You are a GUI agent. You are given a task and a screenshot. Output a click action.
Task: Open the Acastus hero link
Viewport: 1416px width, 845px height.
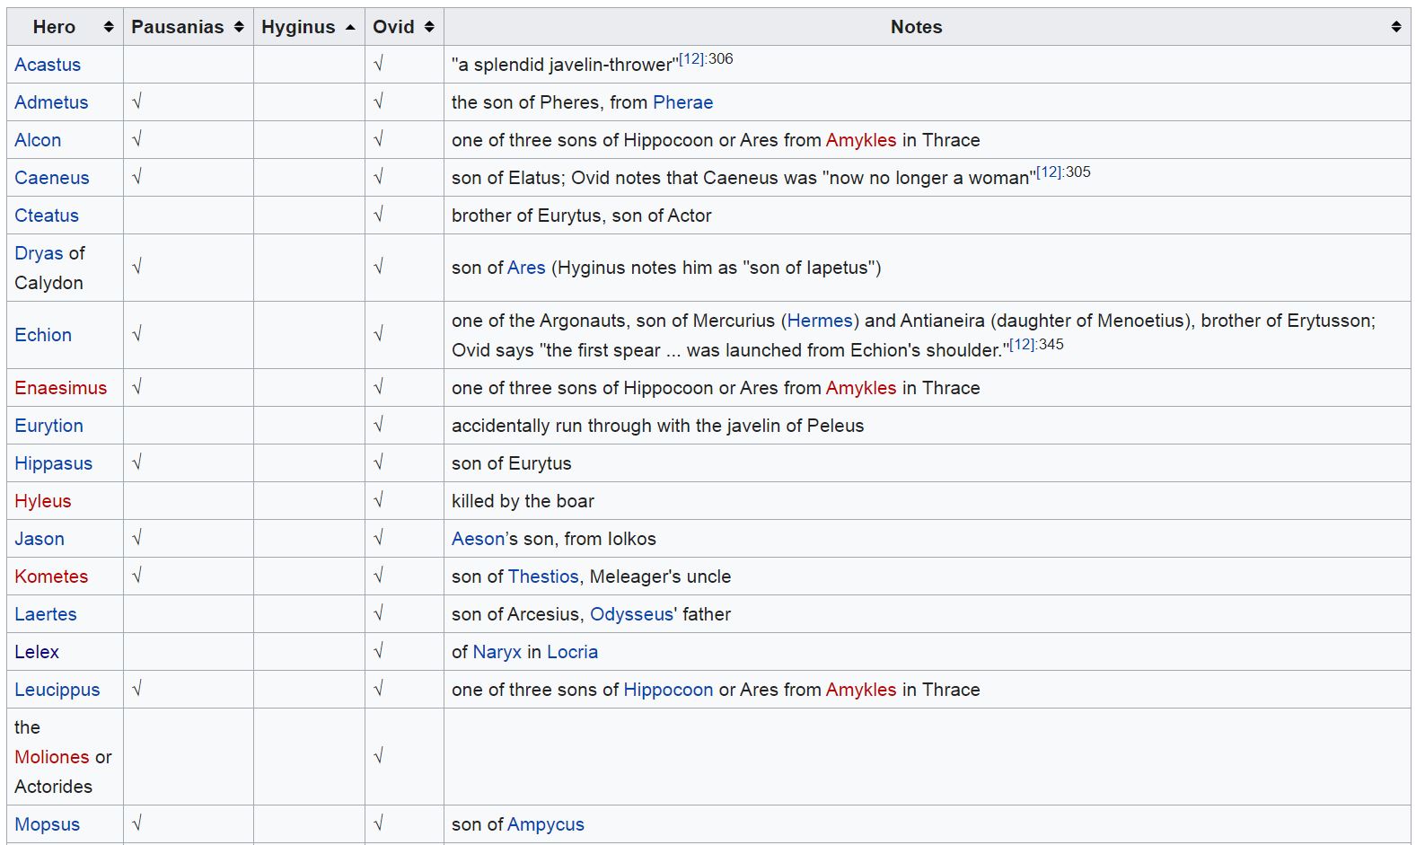[x=48, y=65]
